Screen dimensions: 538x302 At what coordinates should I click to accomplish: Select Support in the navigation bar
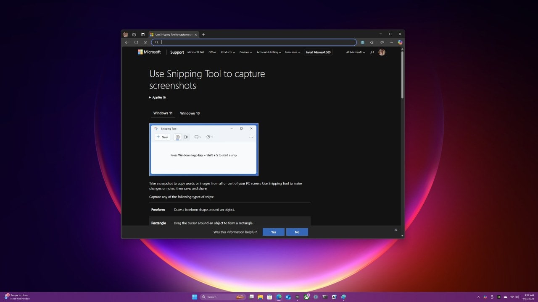(x=177, y=52)
